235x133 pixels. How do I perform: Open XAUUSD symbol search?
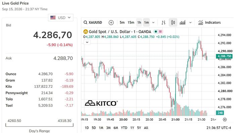(x=93, y=22)
